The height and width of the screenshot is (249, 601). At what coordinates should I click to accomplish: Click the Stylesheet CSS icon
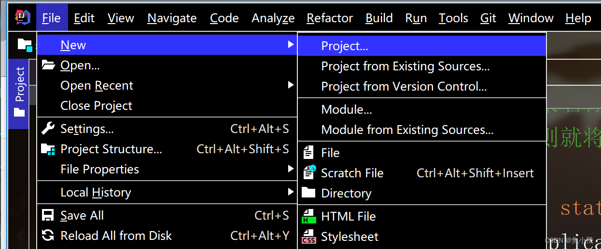308,237
